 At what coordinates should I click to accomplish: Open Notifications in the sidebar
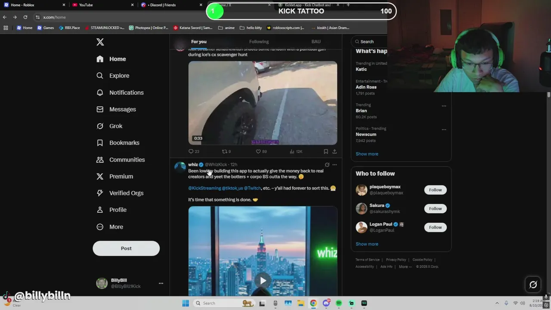tap(120, 93)
